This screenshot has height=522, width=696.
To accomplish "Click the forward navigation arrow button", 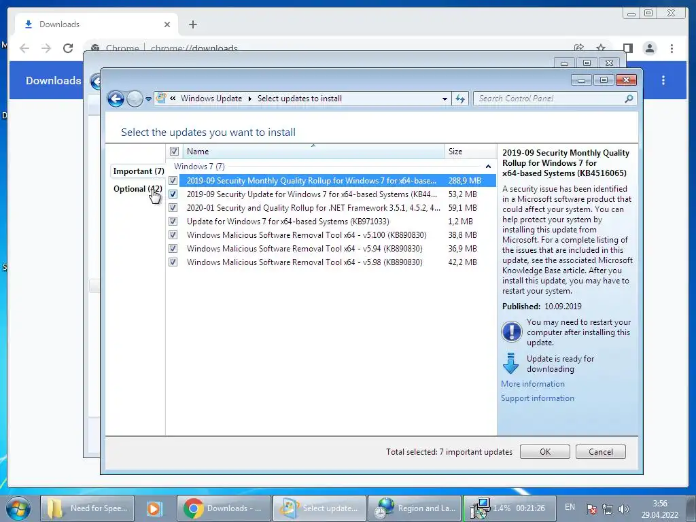I will tap(135, 99).
